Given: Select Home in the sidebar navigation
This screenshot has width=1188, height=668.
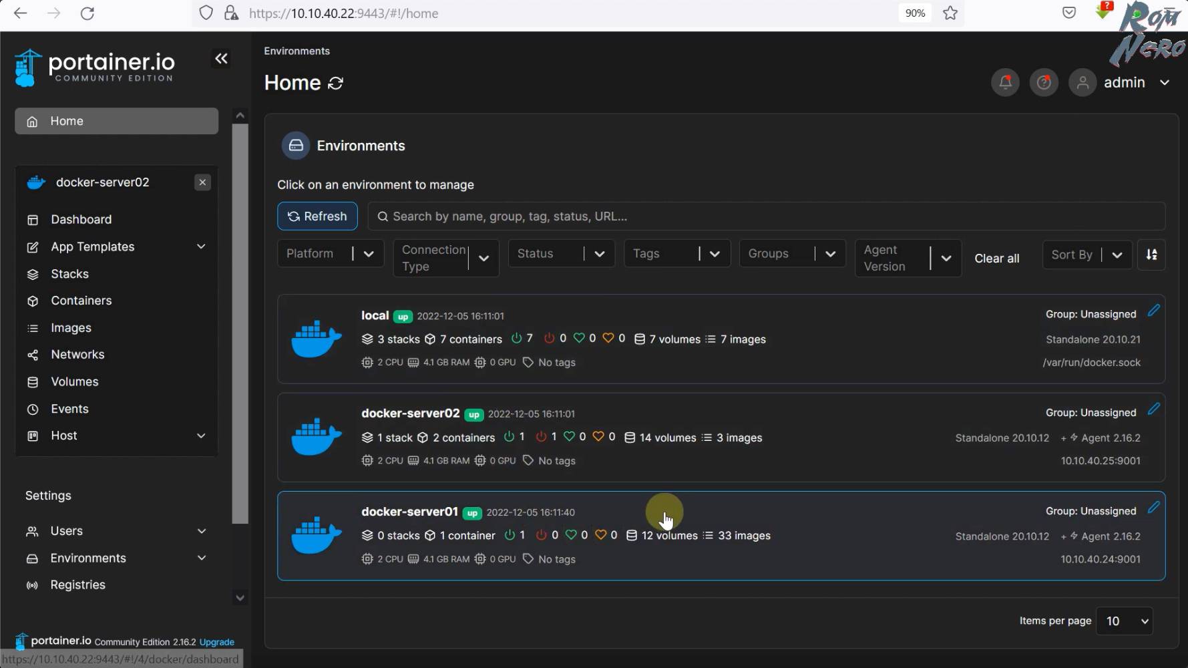Looking at the screenshot, I should [x=66, y=121].
